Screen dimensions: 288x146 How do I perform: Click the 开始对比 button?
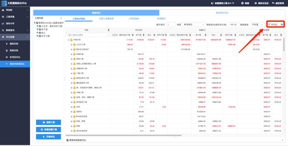49,137
